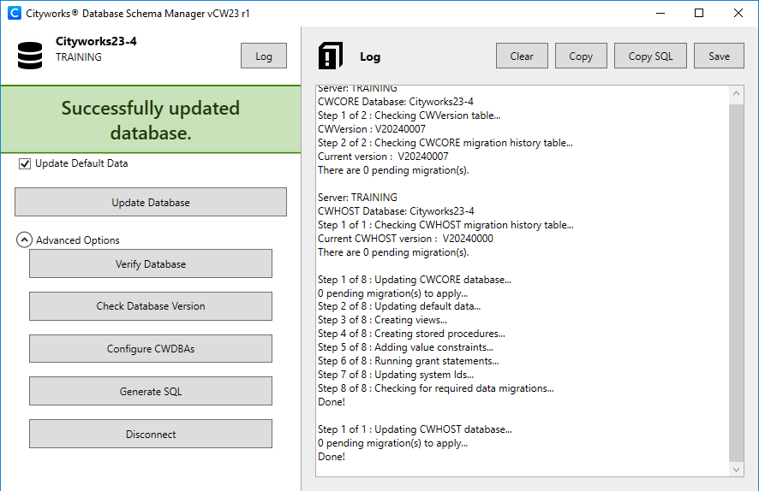Click the log scrollbar down arrow

[737, 469]
